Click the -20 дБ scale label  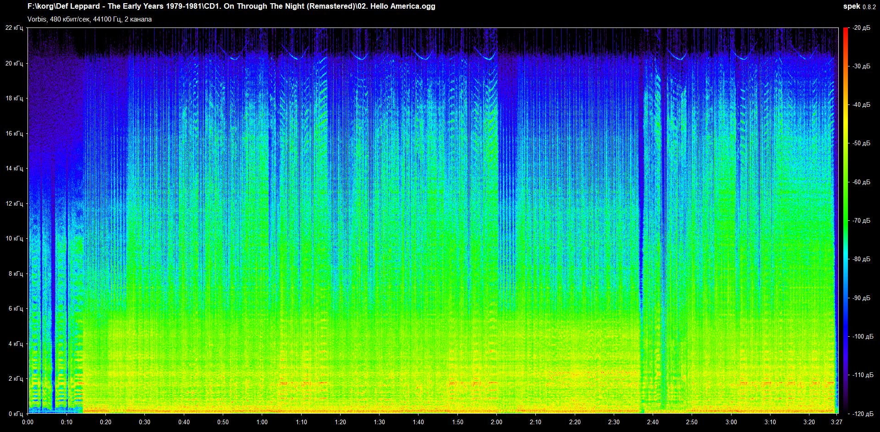861,28
